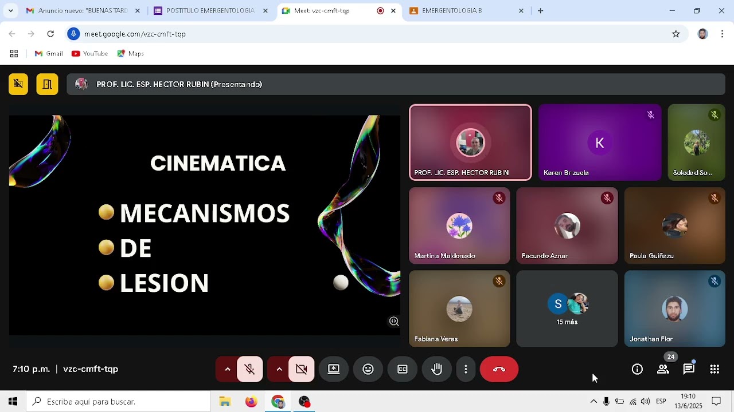Click the yellow door icon beside presenter bar
This screenshot has width=734, height=412.
click(x=47, y=84)
